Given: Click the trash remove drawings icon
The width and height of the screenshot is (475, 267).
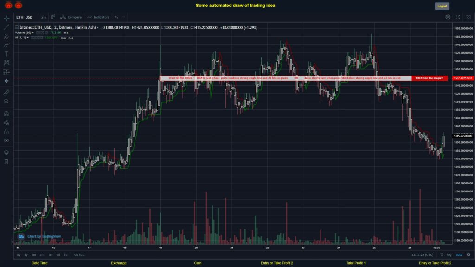Looking at the screenshot, I should tap(6, 161).
